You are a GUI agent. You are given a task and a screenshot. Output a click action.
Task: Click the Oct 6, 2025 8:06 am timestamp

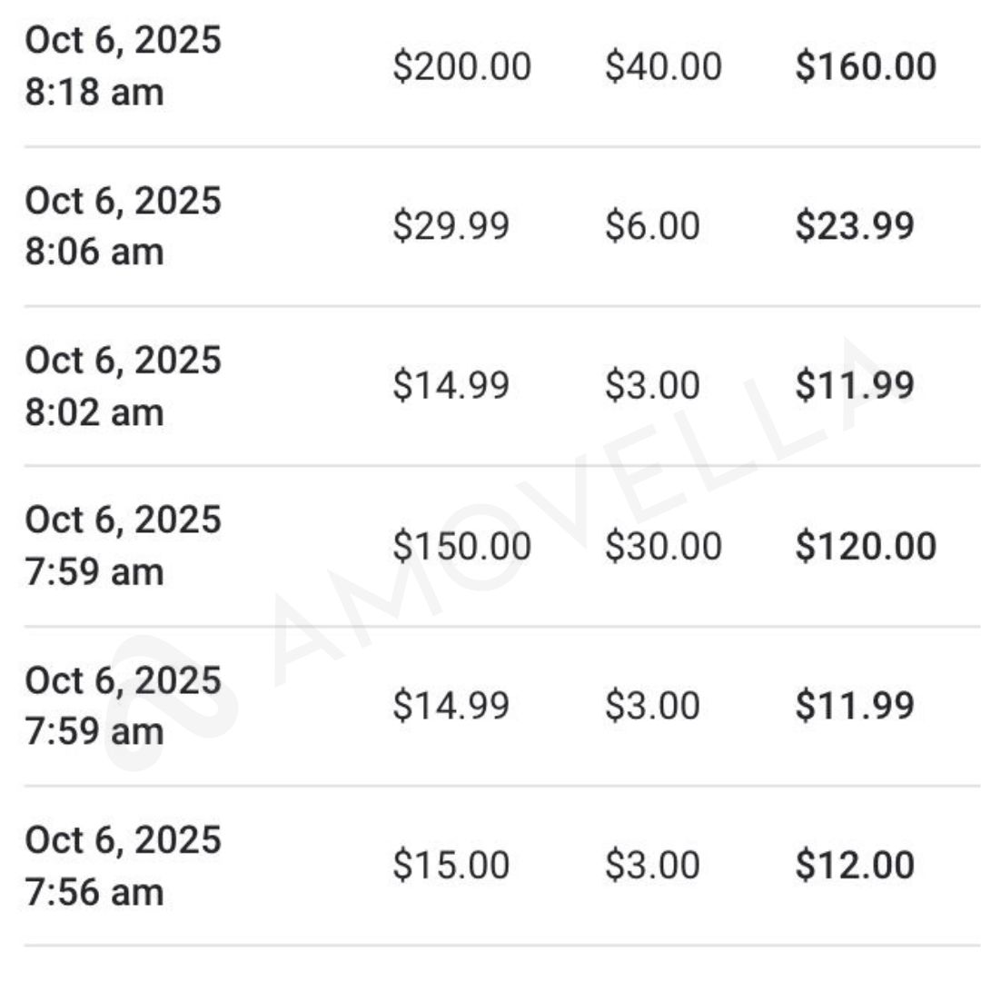coord(123,226)
